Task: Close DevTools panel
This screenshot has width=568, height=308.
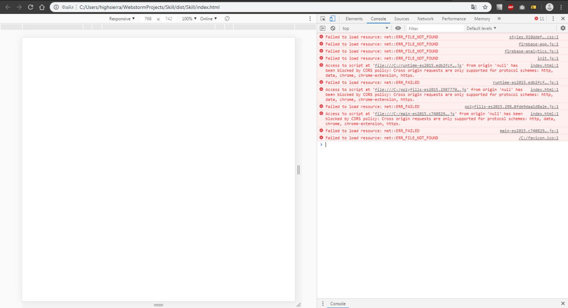Action: (x=562, y=19)
